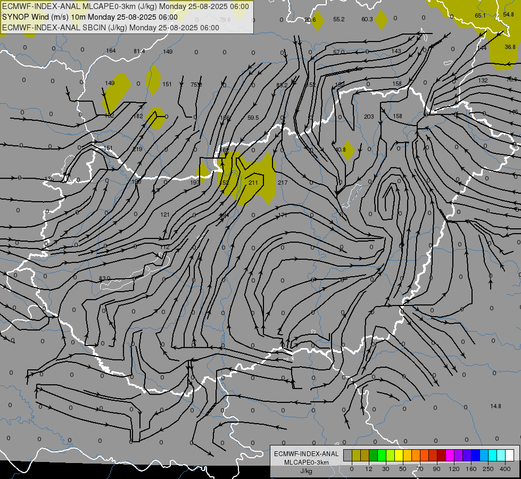Click the map value 144
Screen dimensions: 521x479
482,48
